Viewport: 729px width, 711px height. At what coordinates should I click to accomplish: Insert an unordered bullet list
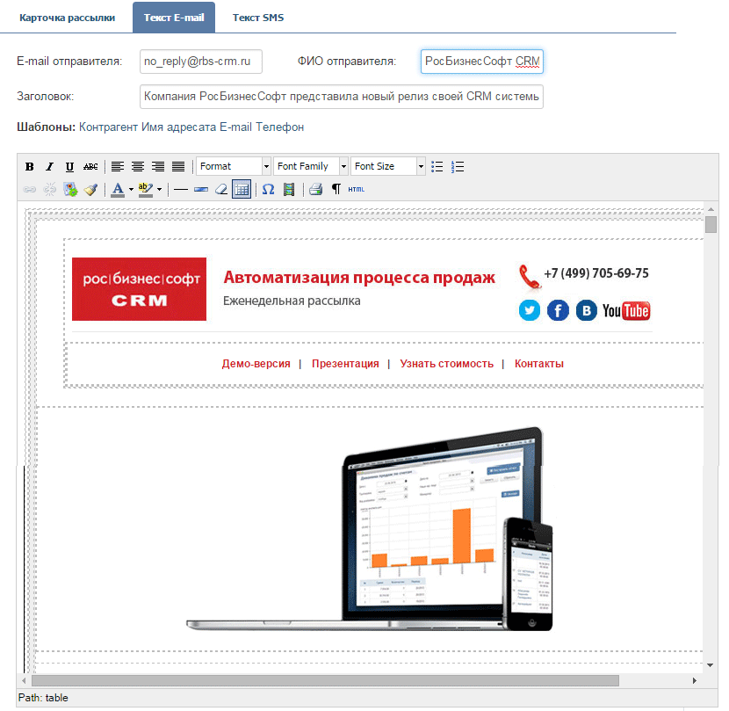click(437, 166)
